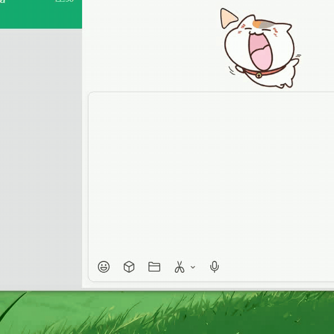Screen dimensions: 334x334
Task: Click the orange patch on the cat's head
Action: coord(257,24)
